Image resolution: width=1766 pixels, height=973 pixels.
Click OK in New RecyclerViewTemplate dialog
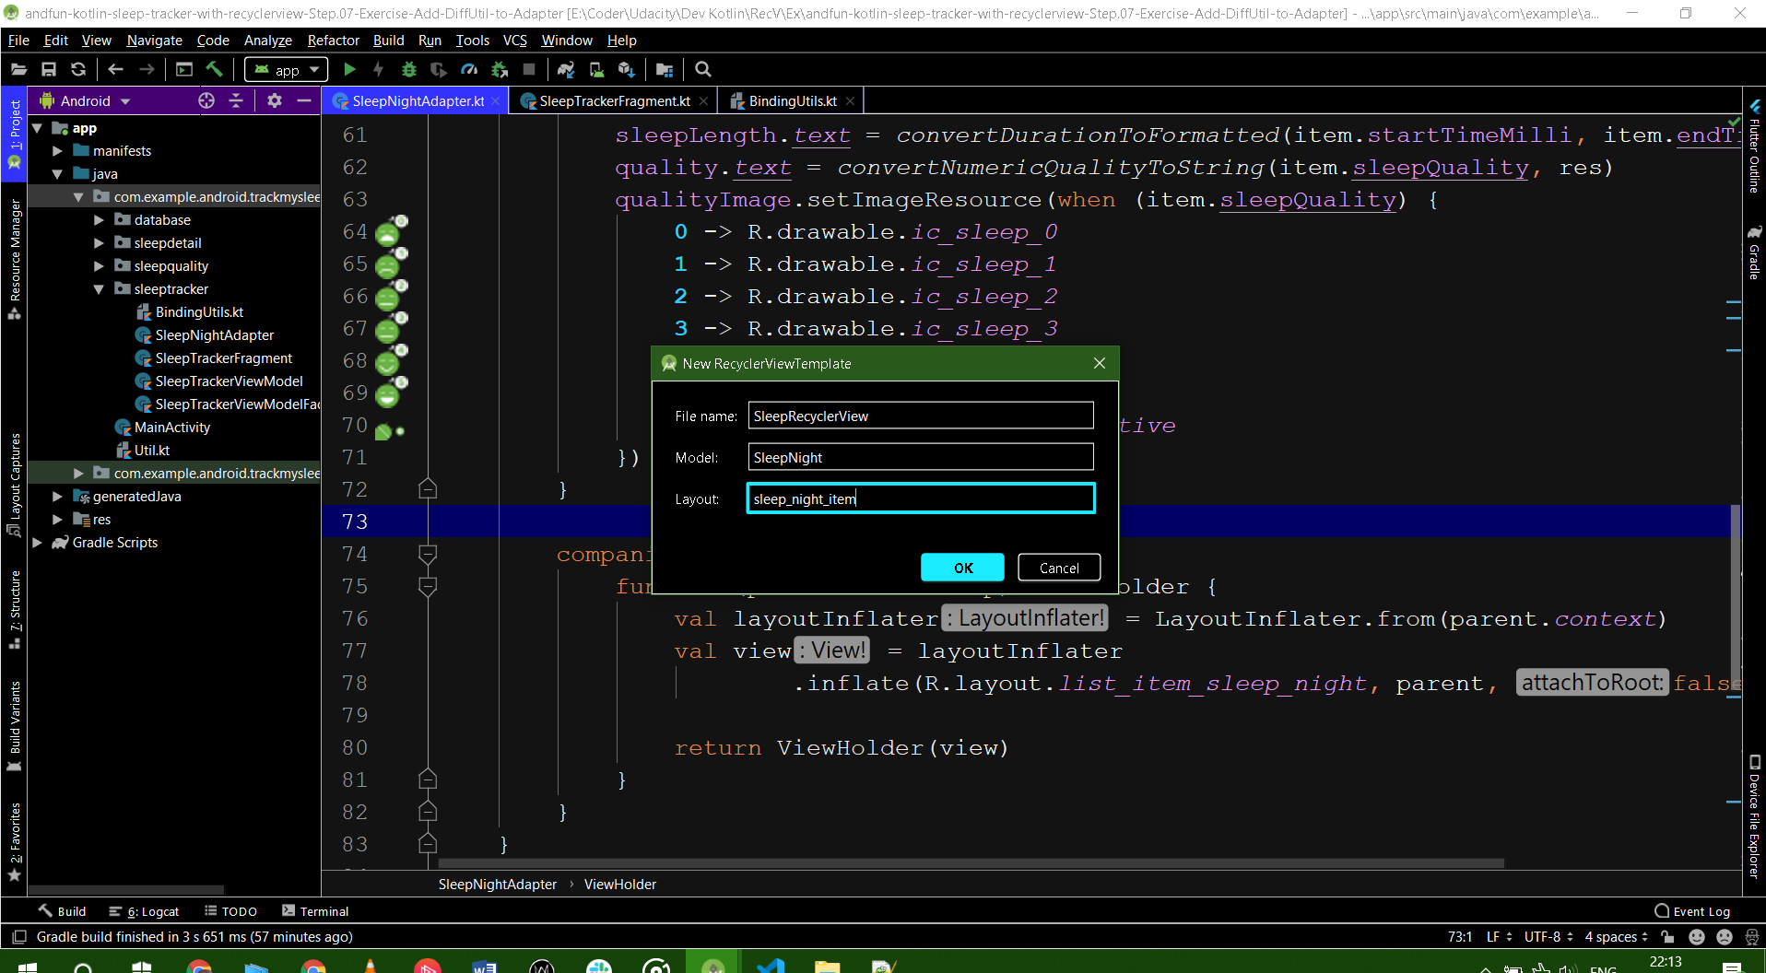(962, 568)
